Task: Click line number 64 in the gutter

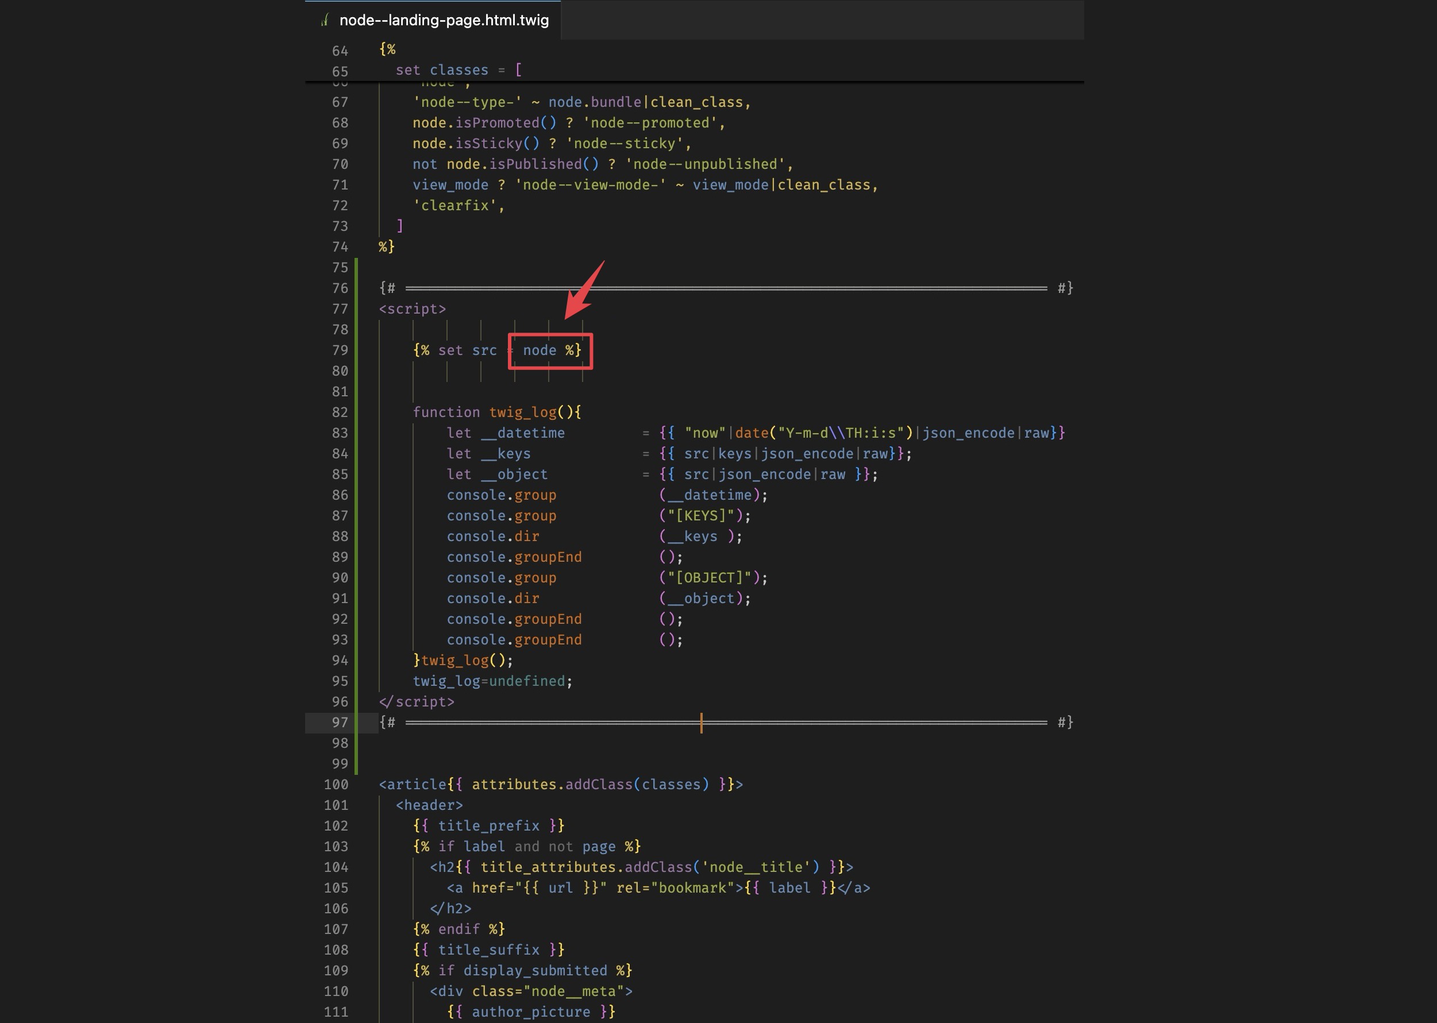Action: click(x=340, y=51)
